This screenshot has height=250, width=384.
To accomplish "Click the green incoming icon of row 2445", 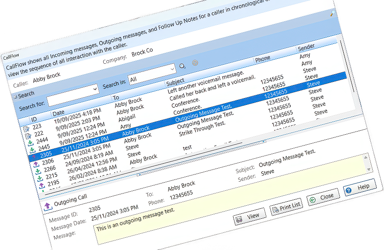I will tap(32, 150).
